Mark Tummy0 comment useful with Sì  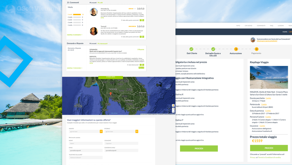click(141, 37)
